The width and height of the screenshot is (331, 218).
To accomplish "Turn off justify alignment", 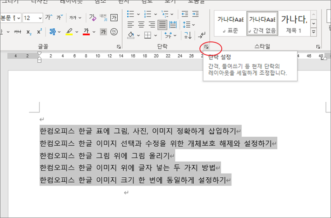I will tap(162, 25).
